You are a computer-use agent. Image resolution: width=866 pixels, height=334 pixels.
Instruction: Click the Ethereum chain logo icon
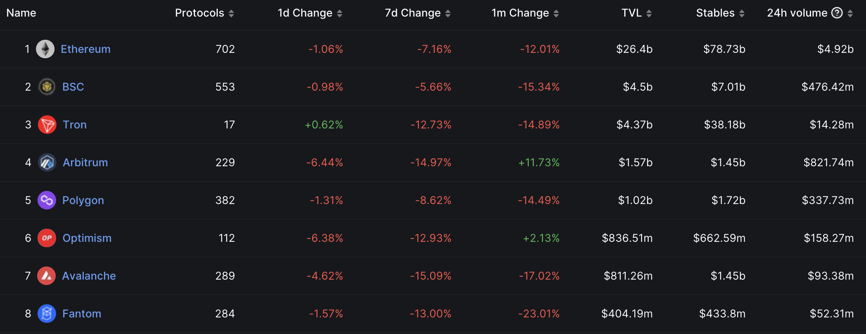45,49
